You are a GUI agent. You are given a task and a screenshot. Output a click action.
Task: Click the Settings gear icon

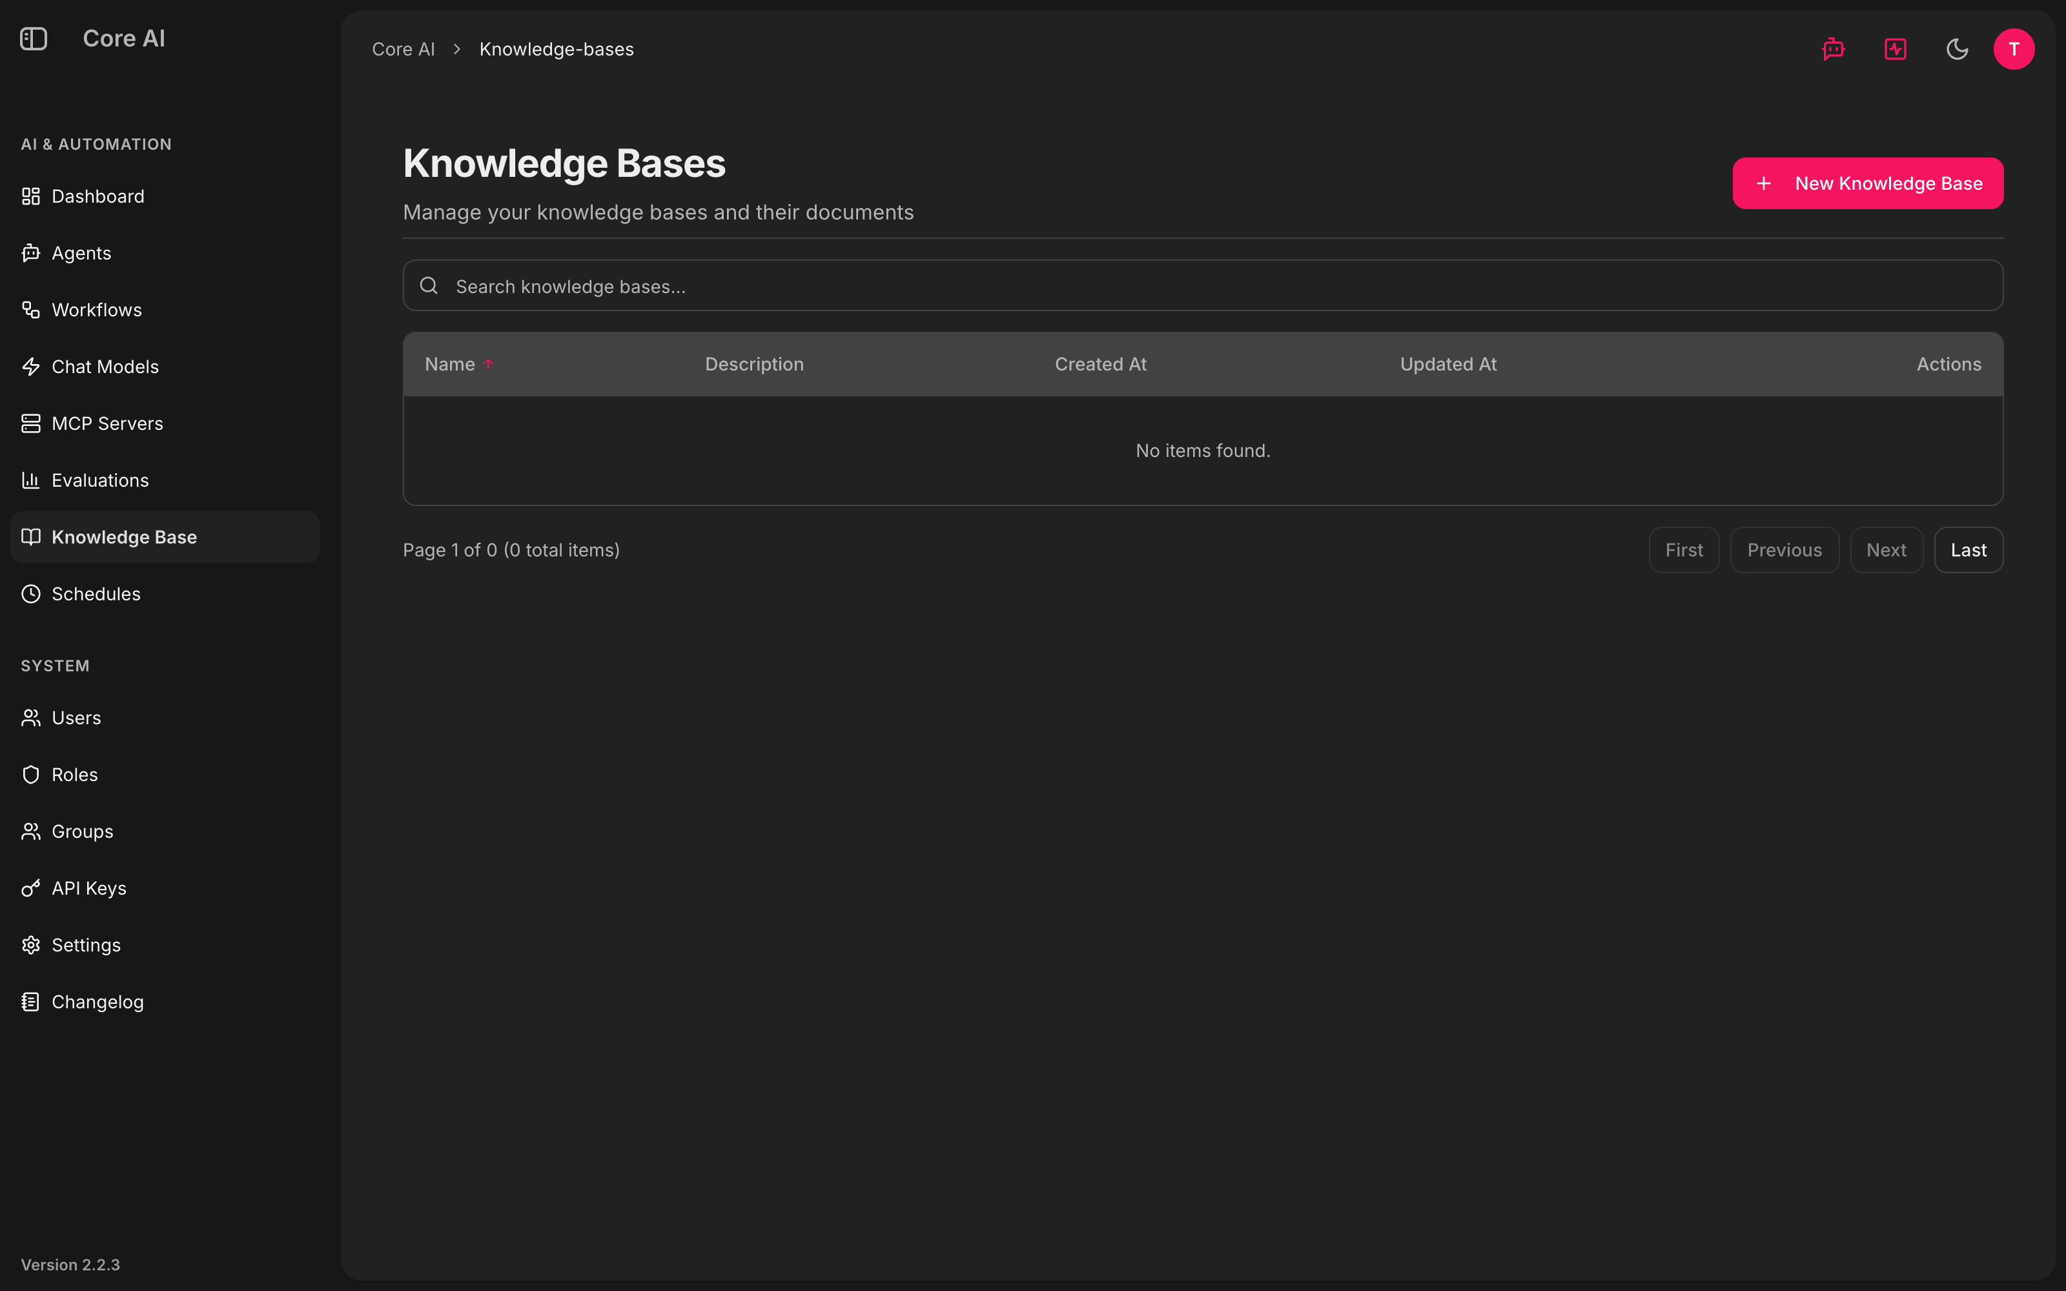pos(31,945)
